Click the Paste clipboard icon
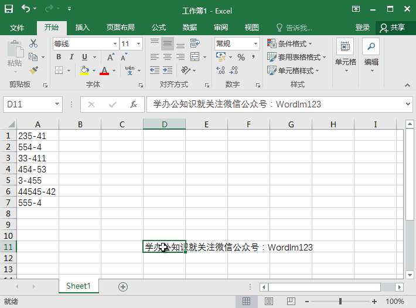This screenshot has height=308, width=416. (15, 49)
